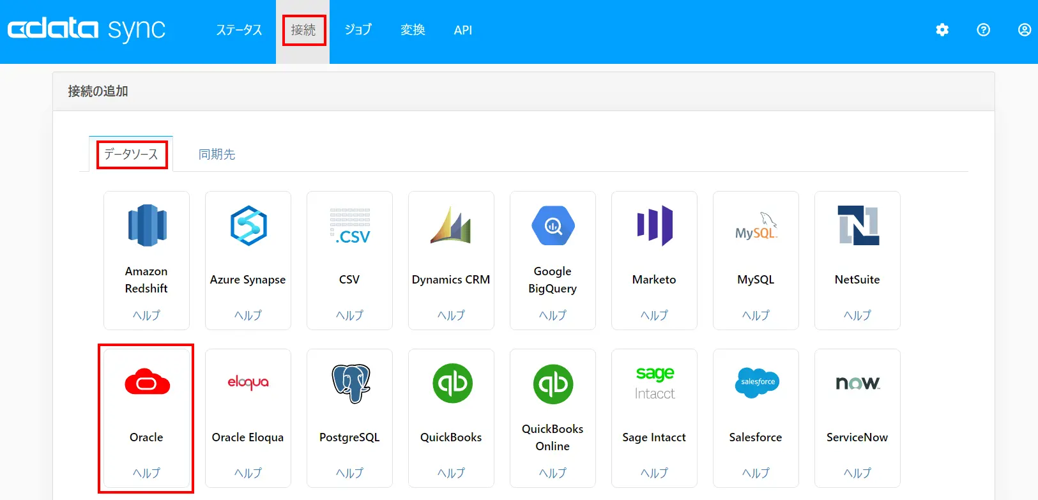Switch to the 同期先 tab

point(217,154)
